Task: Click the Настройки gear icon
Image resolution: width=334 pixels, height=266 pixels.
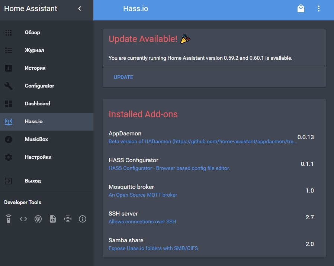Action: coord(9,157)
